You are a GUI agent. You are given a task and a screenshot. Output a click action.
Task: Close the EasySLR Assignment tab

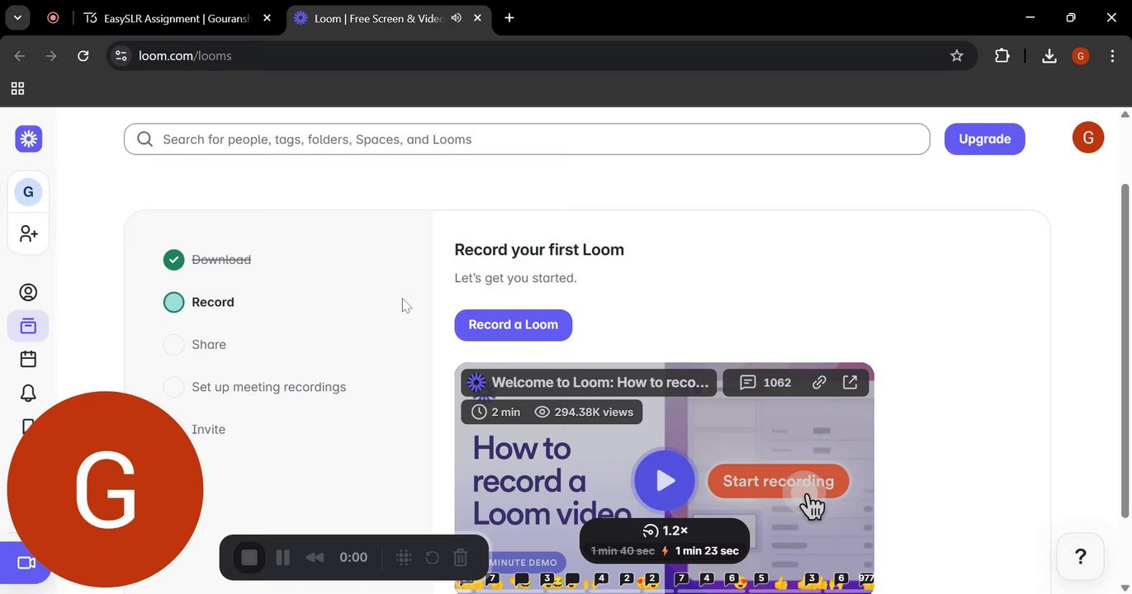click(x=267, y=18)
